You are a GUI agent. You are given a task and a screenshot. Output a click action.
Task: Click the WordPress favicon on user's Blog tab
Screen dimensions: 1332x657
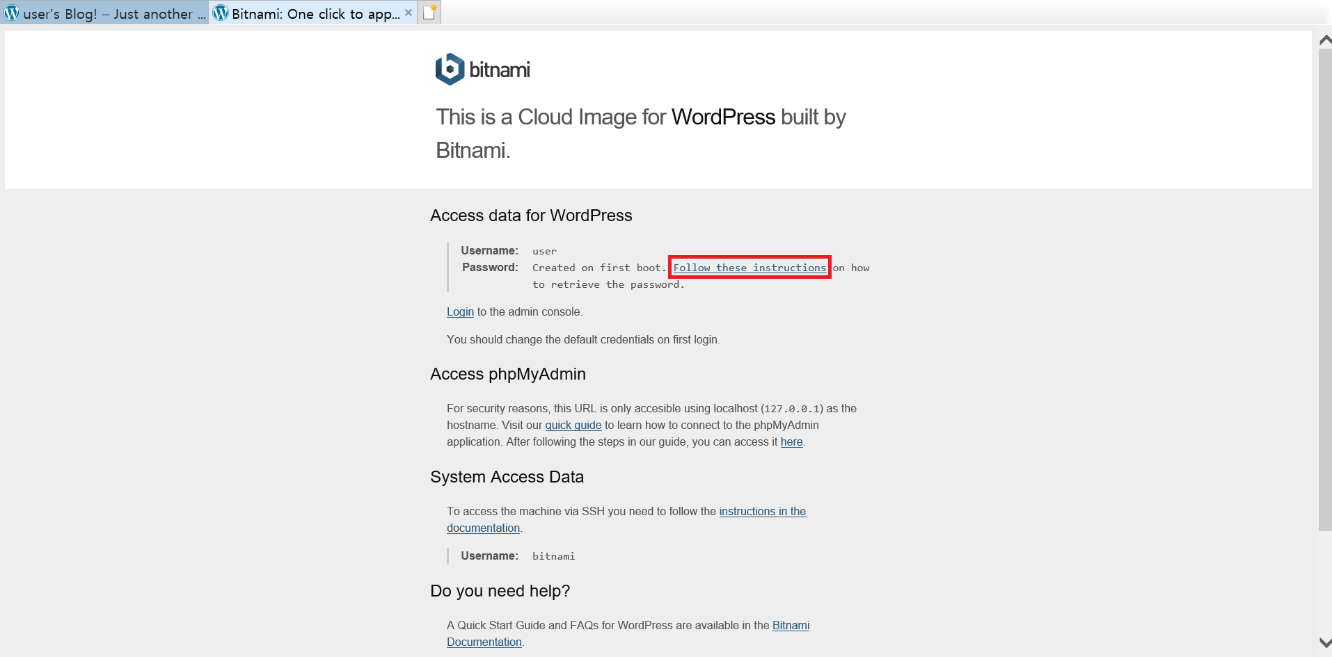(x=12, y=13)
